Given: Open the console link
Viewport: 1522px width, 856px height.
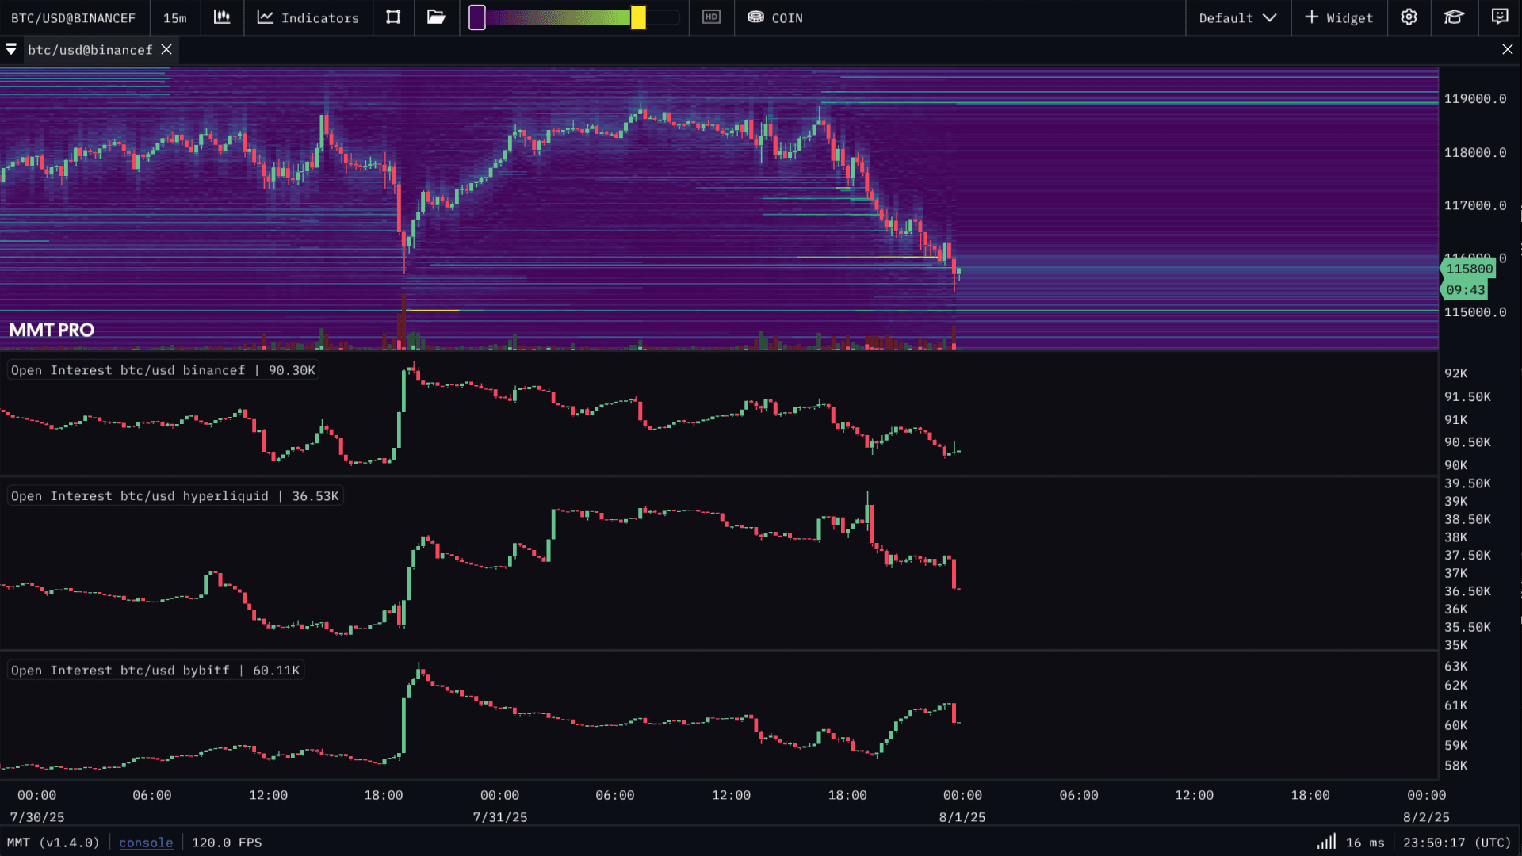Looking at the screenshot, I should 146,843.
